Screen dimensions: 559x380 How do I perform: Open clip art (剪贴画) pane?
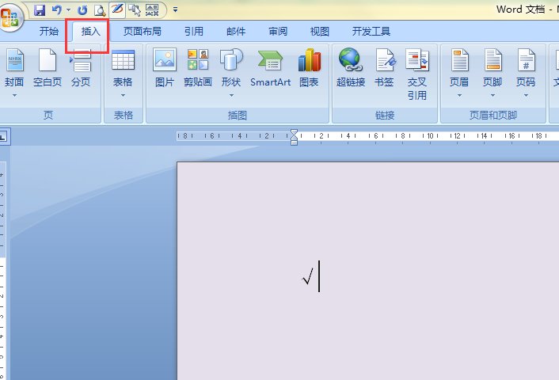click(198, 68)
